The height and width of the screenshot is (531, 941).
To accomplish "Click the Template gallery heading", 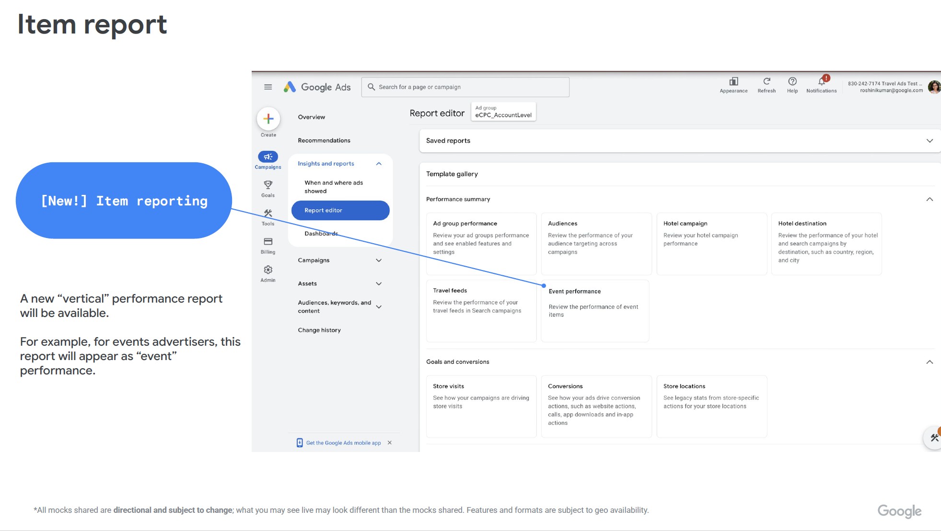I will coord(452,174).
